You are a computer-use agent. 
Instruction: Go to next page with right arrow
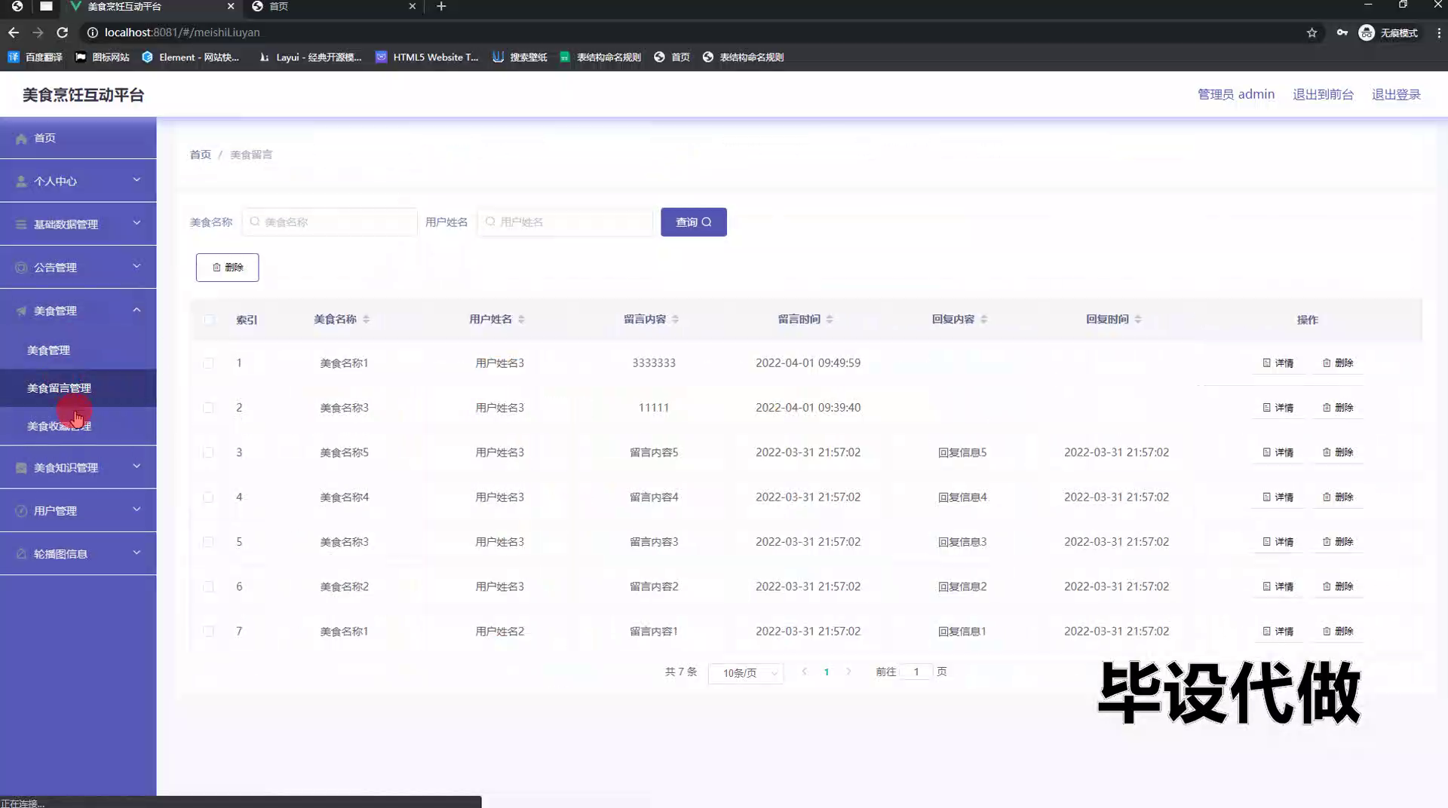848,671
